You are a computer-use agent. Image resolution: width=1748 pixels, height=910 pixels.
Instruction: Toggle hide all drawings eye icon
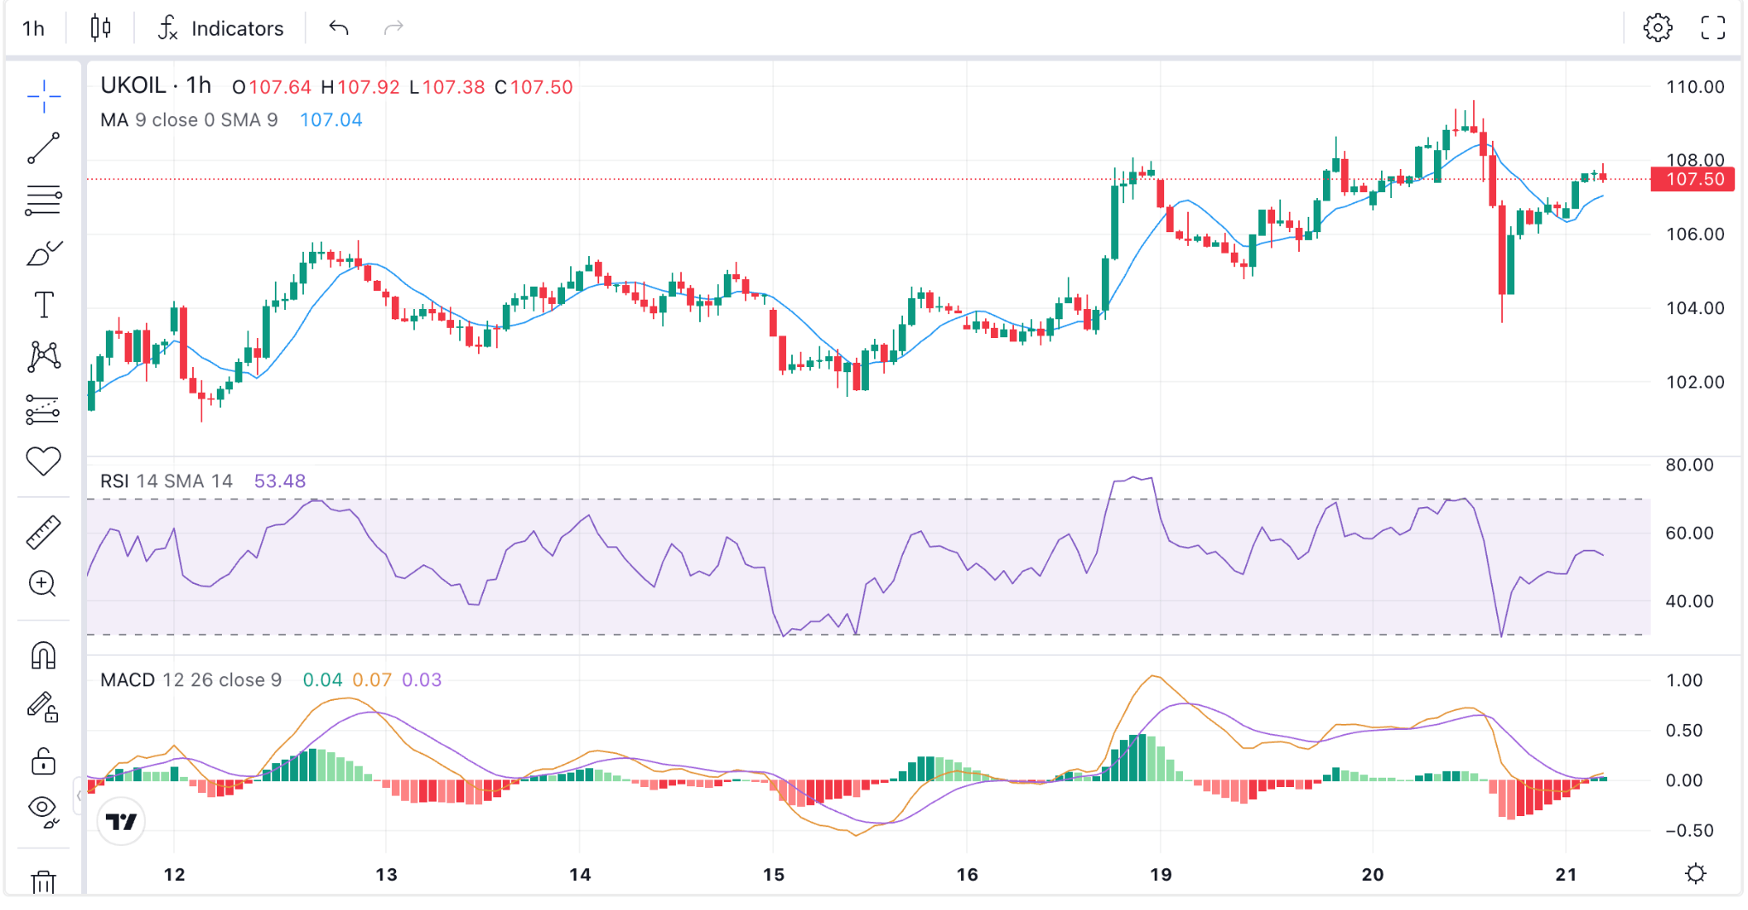(x=44, y=811)
